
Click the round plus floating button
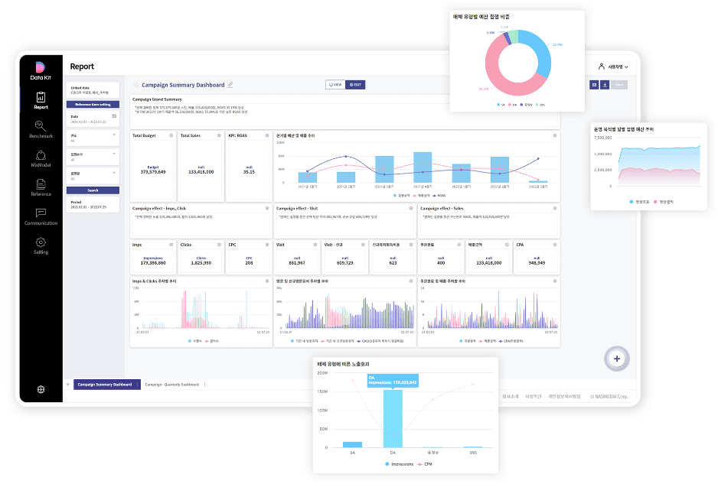(617, 358)
